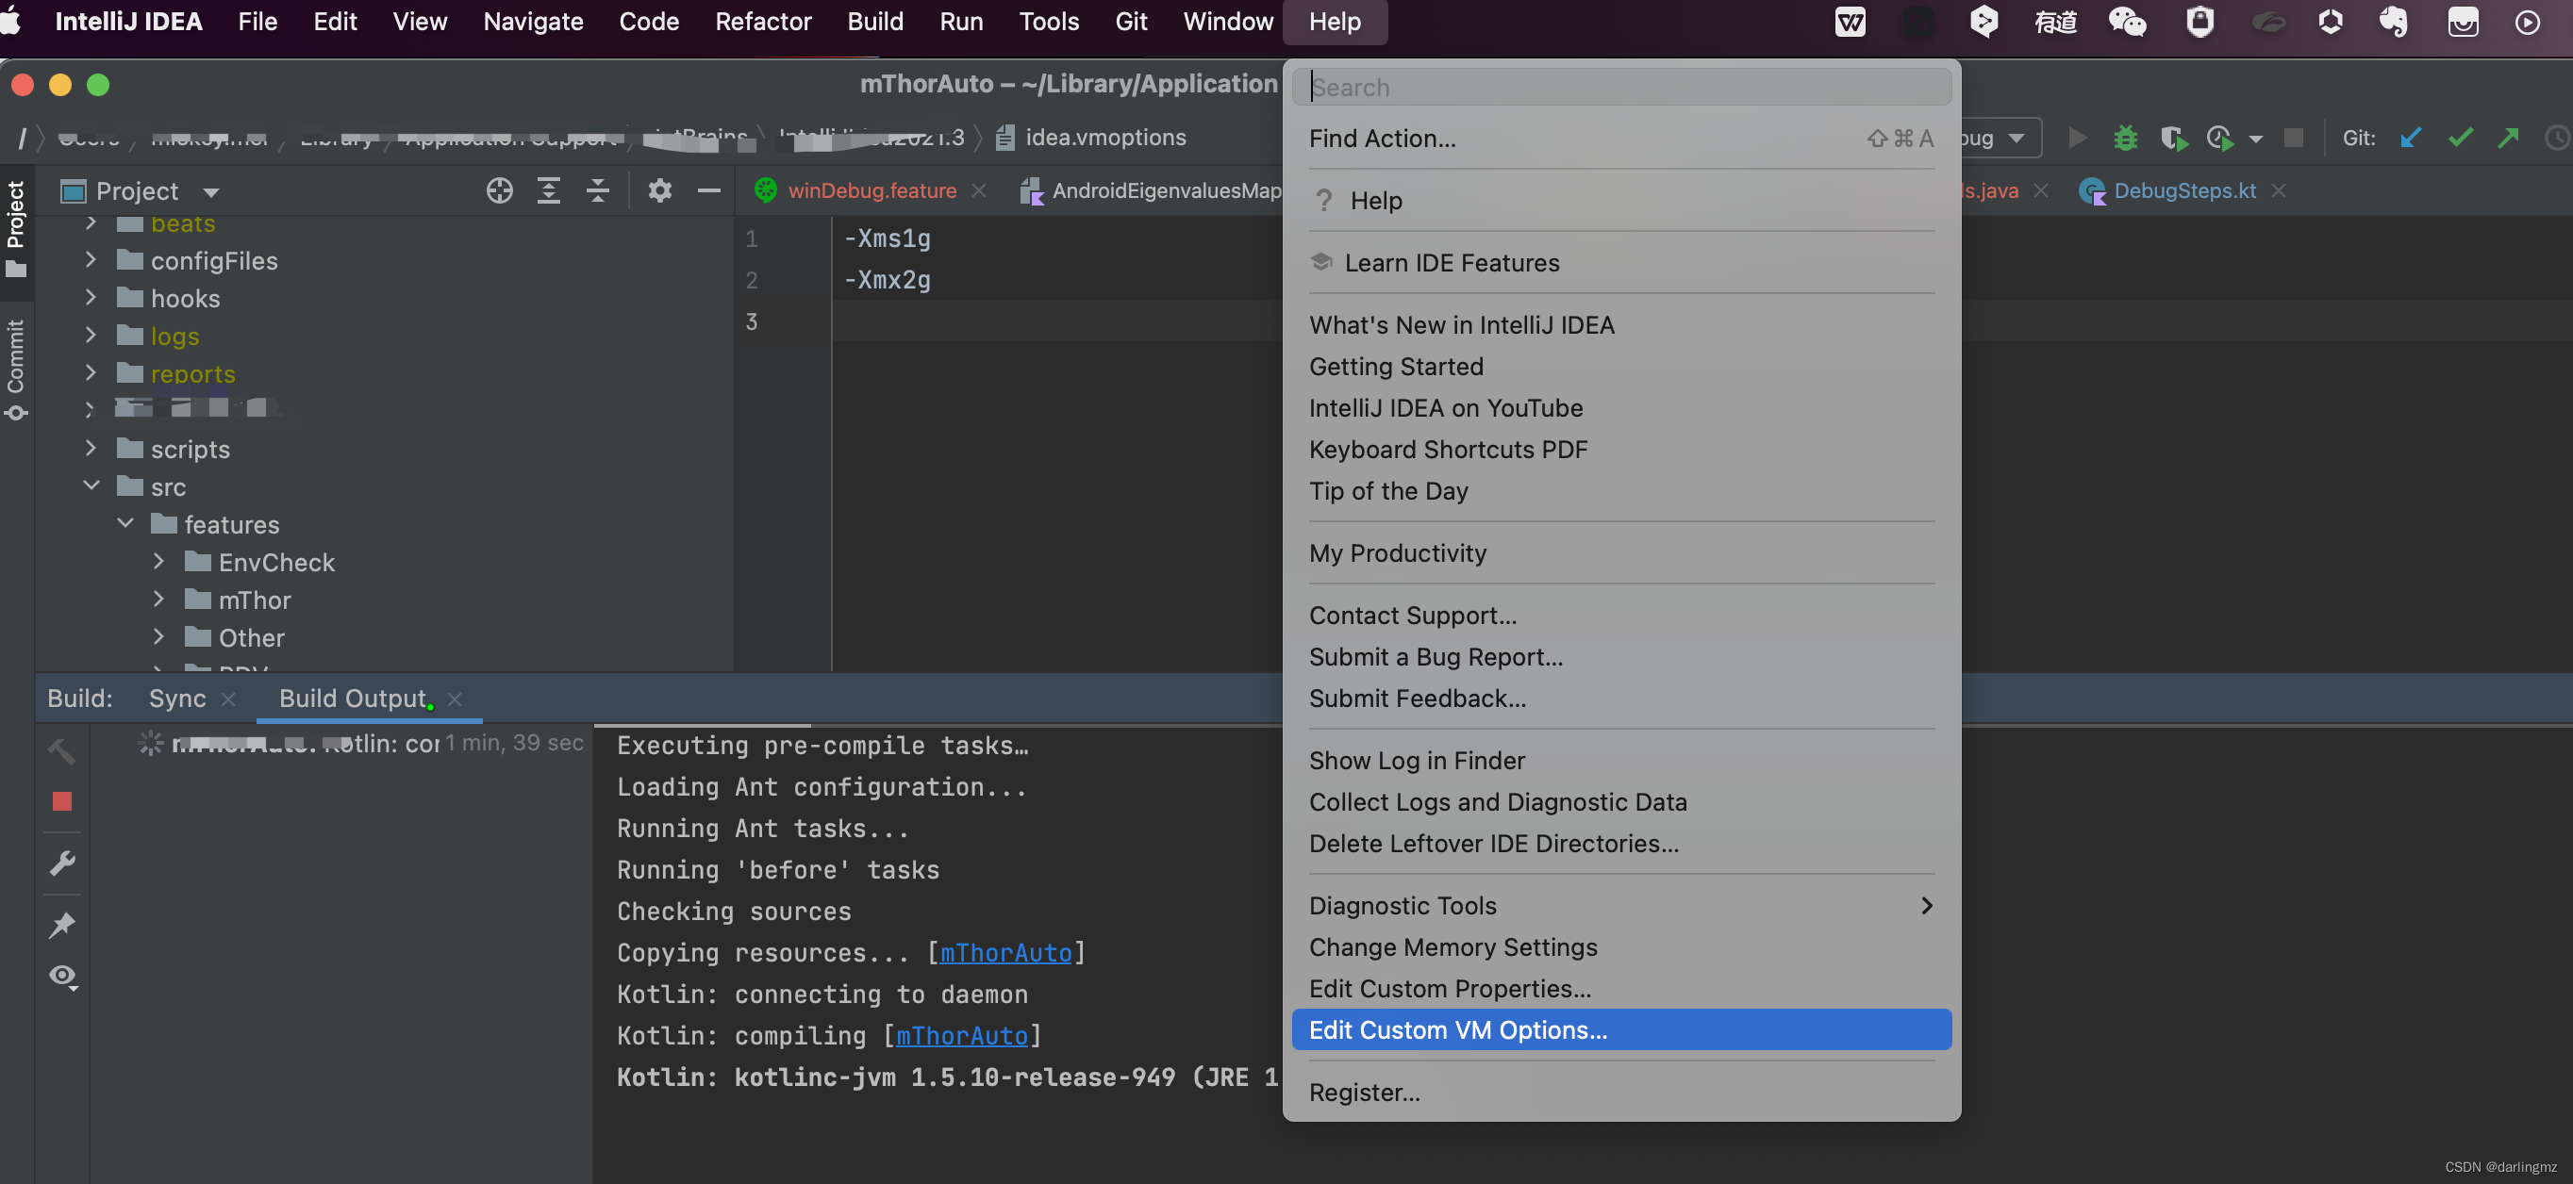Click the pin tab icon in Build panel
Screen dimensions: 2573x1184
62,925
